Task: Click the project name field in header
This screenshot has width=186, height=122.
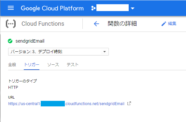Action: pos(112,8)
